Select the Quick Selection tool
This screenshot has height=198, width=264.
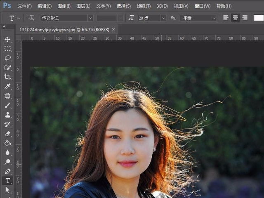(x=7, y=68)
